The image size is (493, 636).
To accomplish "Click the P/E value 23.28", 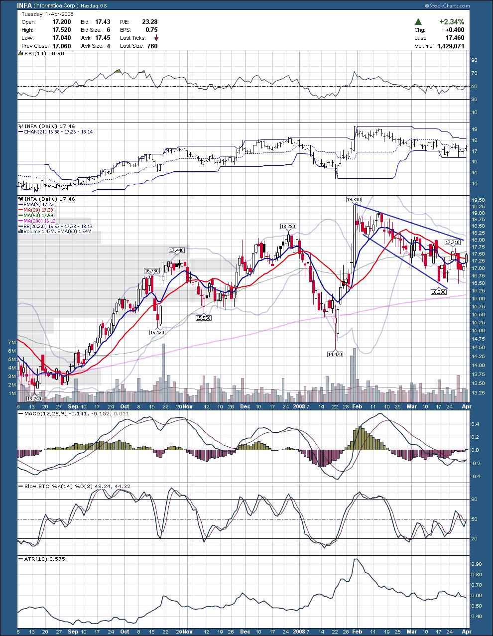I will tap(149, 22).
